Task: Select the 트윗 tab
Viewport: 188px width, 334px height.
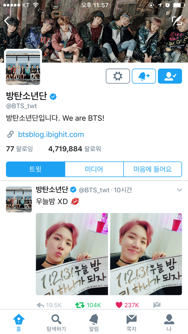Action: point(35,169)
